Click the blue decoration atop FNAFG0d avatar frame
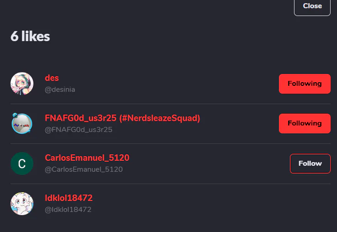337x232 pixels. 15,115
